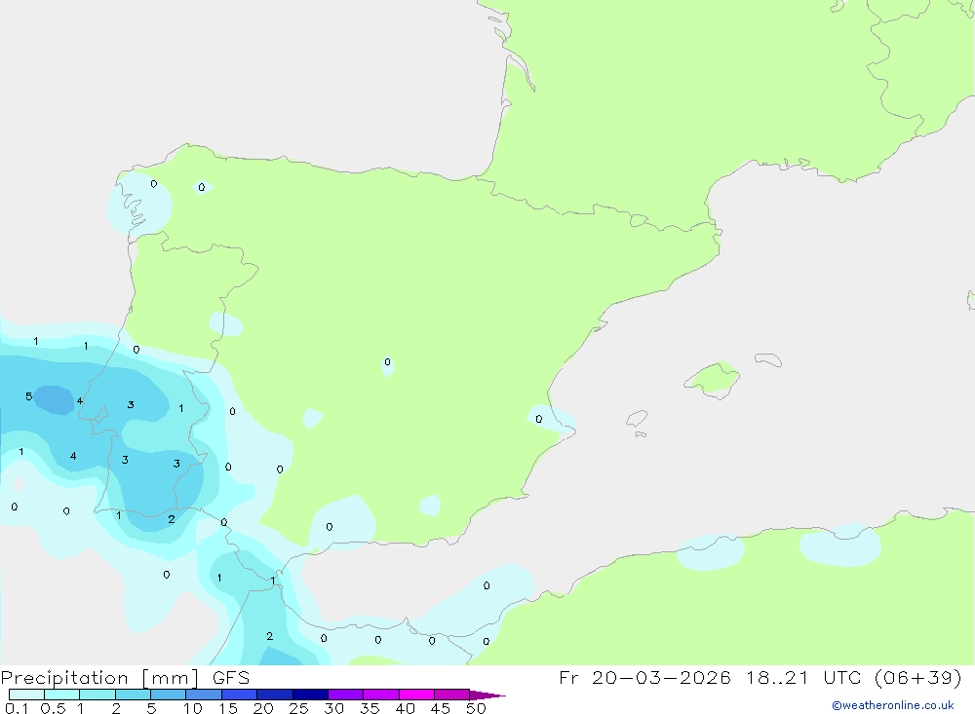
Task: Pick the 2 to 5 mm legend color
Action: pyautogui.click(x=133, y=695)
